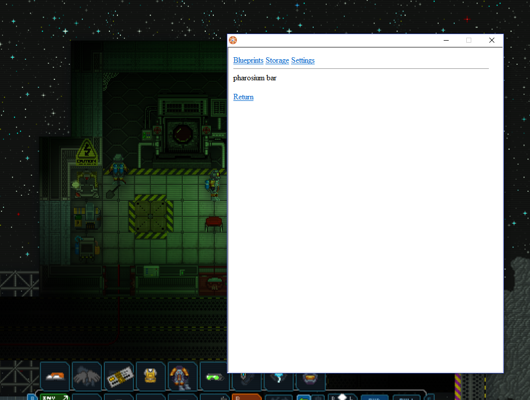Open the Blueprints tab
Viewport: 530px width, 400px height.
click(248, 60)
